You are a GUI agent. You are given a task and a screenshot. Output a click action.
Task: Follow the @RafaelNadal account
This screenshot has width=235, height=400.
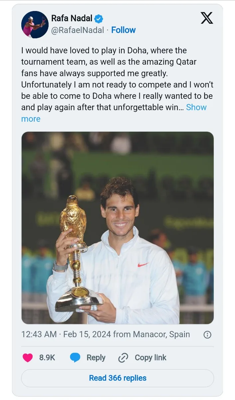pos(123,30)
